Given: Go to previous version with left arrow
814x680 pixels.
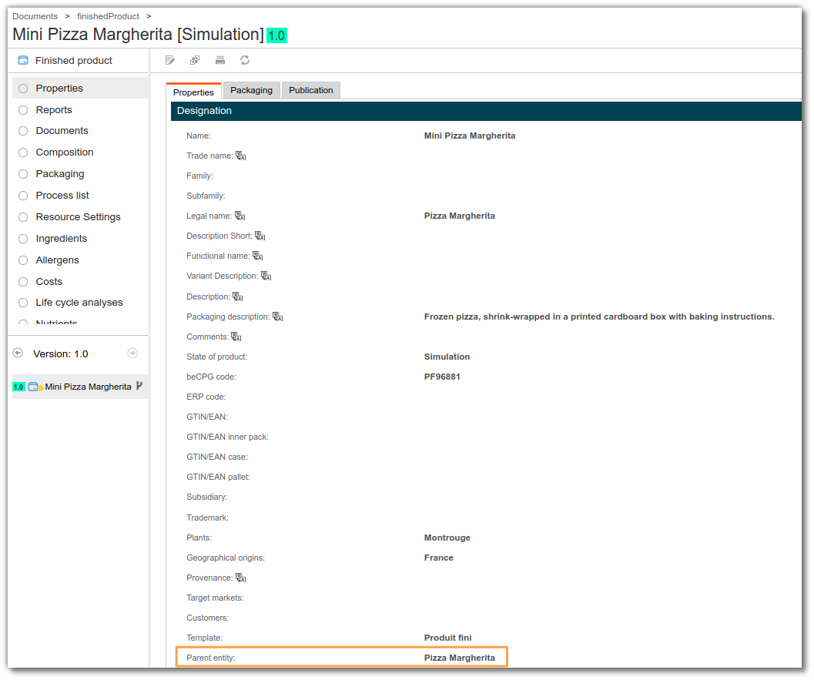Looking at the screenshot, I should tap(18, 353).
